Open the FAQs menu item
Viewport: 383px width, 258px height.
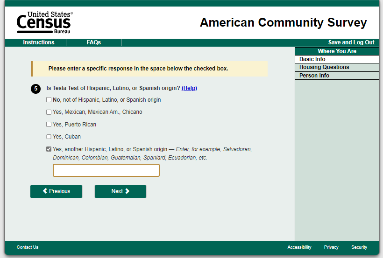93,42
